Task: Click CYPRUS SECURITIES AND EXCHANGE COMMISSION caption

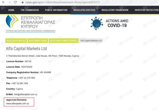Action: [30, 31]
